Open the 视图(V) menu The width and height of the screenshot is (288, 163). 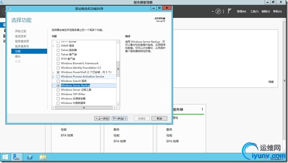(x=266, y=11)
